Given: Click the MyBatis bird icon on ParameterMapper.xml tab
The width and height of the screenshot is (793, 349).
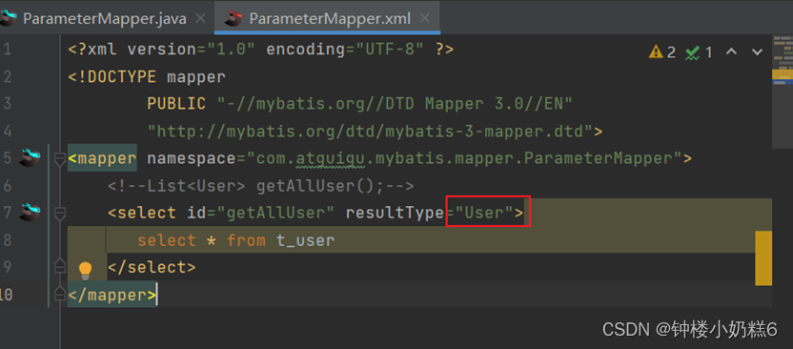Looking at the screenshot, I should pos(234,18).
